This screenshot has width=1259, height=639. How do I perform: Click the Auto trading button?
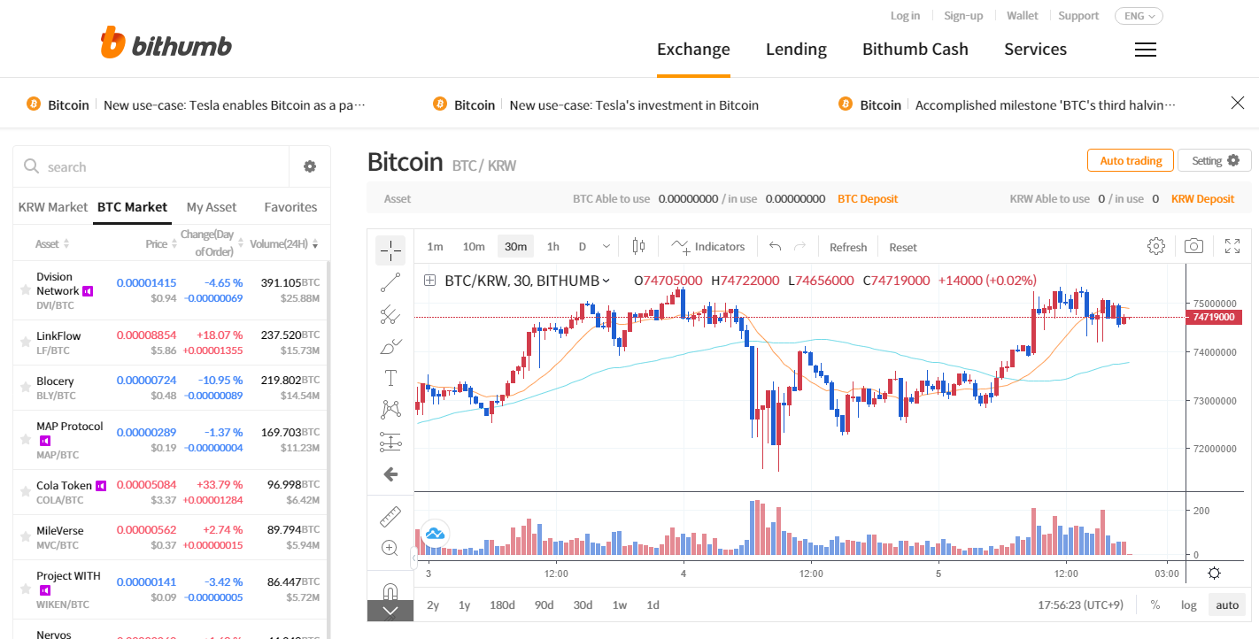[1130, 160]
